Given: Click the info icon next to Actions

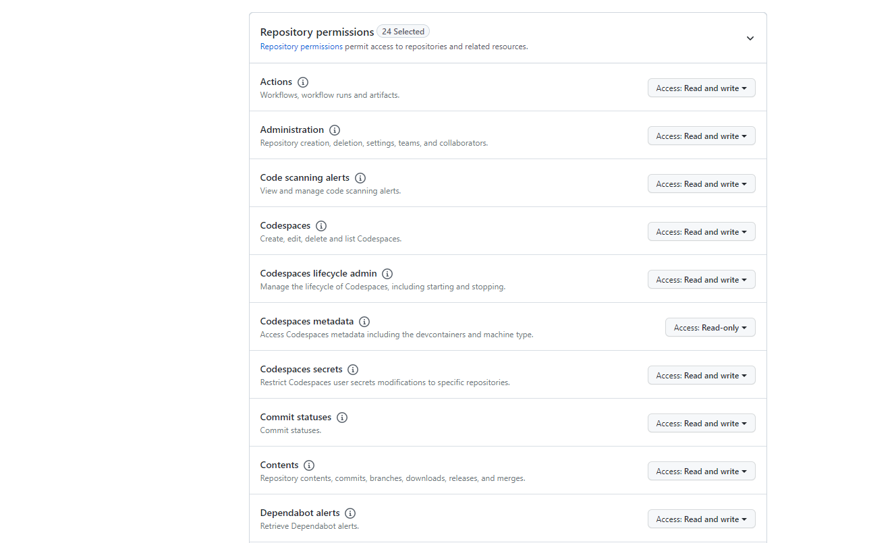Looking at the screenshot, I should 303,82.
